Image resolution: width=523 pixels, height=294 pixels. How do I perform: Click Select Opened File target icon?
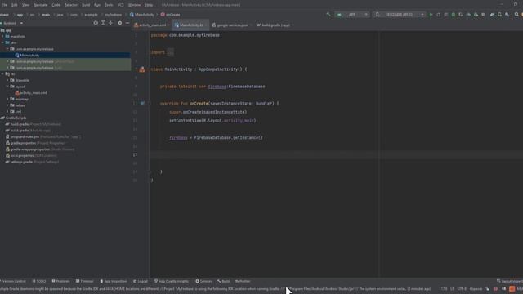pyautogui.click(x=96, y=23)
